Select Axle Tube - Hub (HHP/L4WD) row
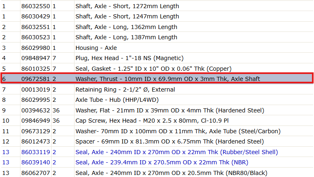Image resolution: width=314 pixels, height=177 pixels. click(x=157, y=100)
